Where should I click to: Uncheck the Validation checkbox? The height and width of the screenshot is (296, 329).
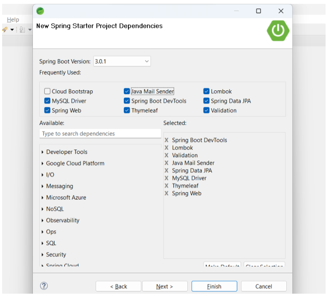[207, 110]
